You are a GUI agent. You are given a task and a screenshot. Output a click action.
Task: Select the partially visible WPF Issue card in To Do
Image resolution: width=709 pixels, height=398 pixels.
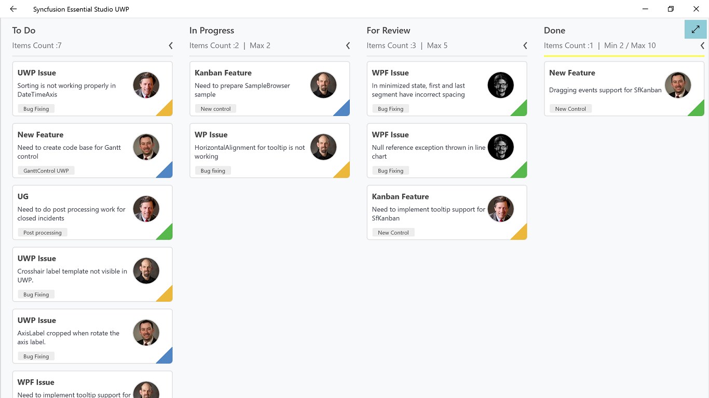coord(92,385)
